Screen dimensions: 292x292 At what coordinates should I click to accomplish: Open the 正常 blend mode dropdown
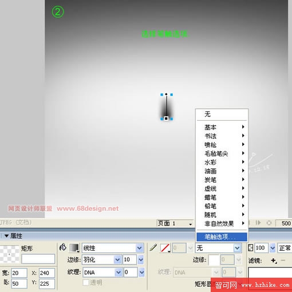point(285,248)
